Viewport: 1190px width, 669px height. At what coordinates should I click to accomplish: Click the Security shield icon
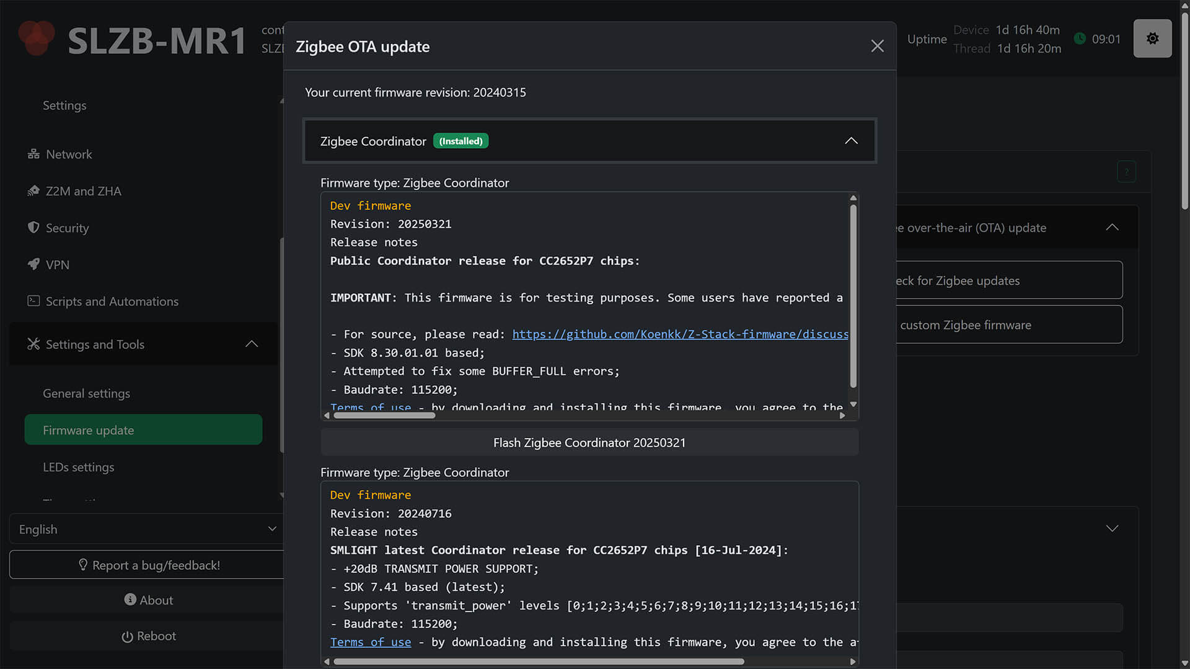(33, 227)
